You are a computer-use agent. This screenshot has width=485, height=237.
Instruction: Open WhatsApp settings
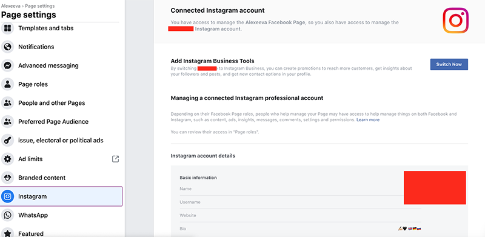click(x=33, y=215)
